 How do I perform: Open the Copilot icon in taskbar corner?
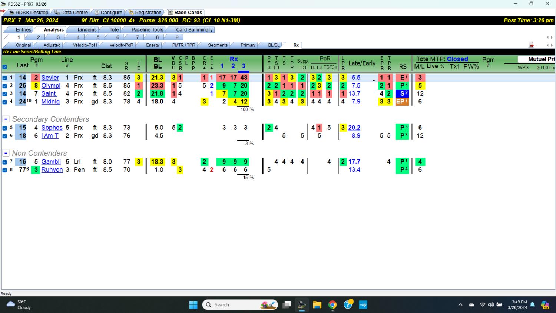[x=545, y=305]
